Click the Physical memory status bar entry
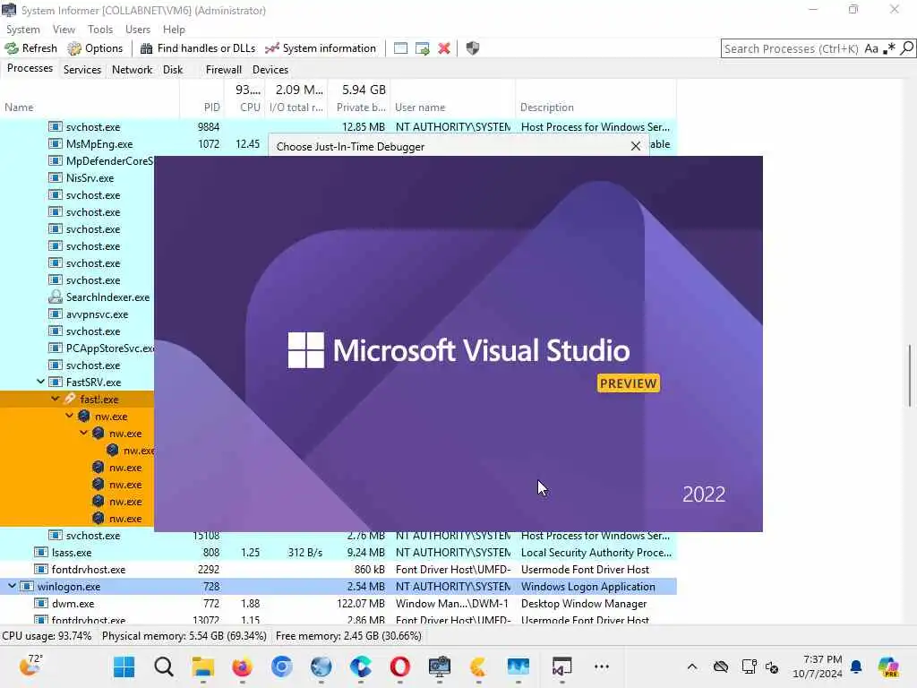The height and width of the screenshot is (688, 917). [184, 636]
